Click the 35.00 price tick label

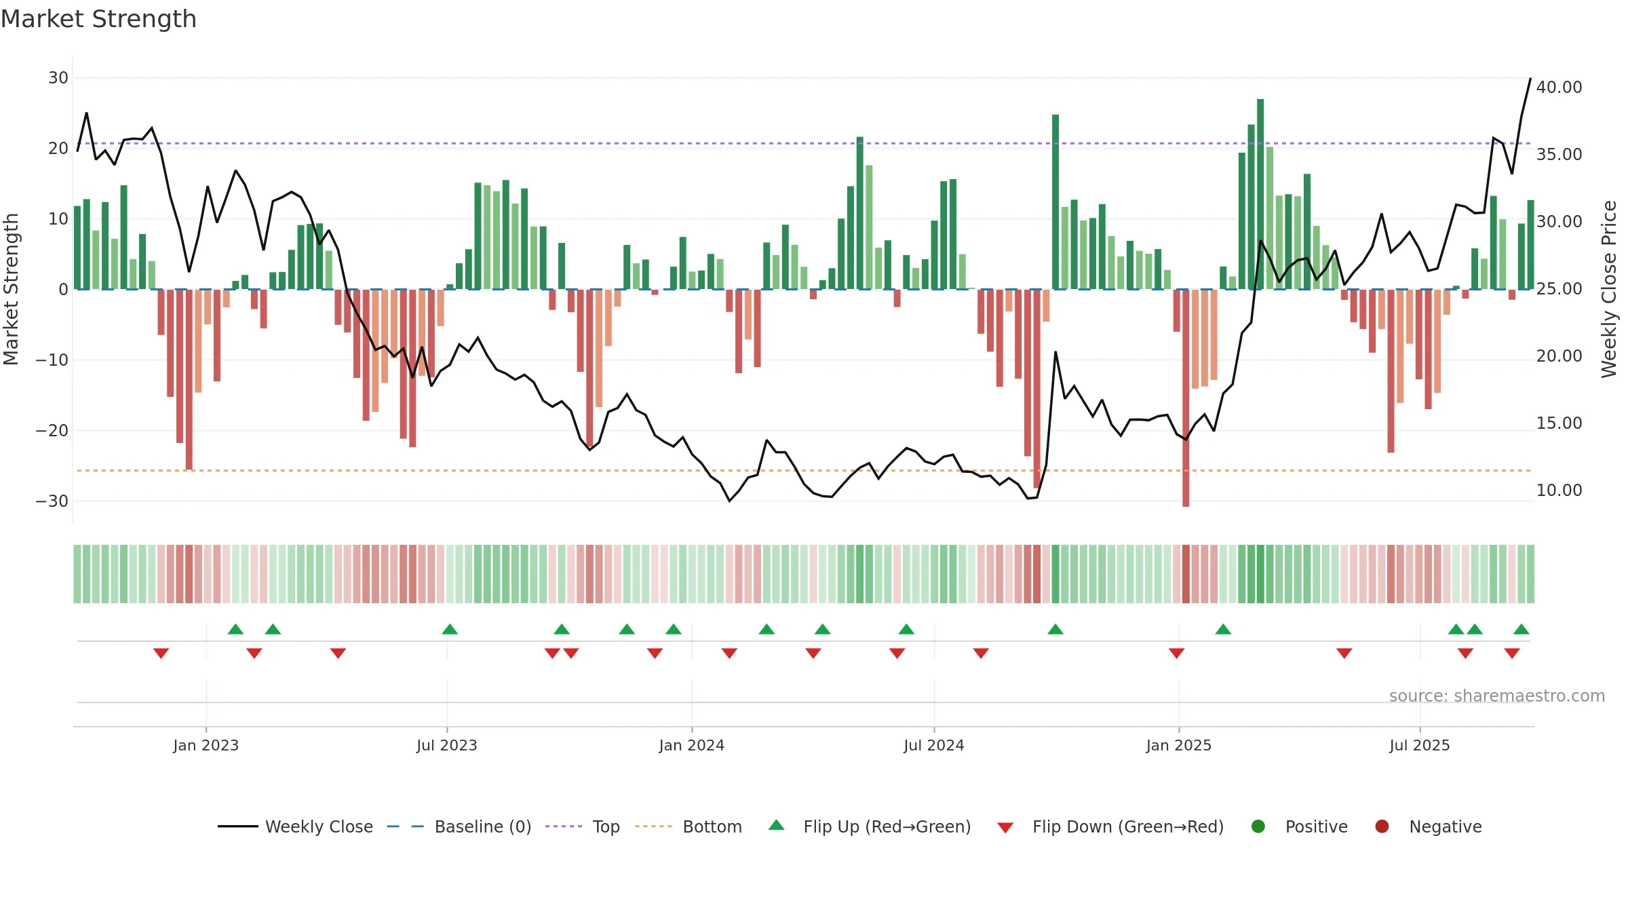[1559, 155]
